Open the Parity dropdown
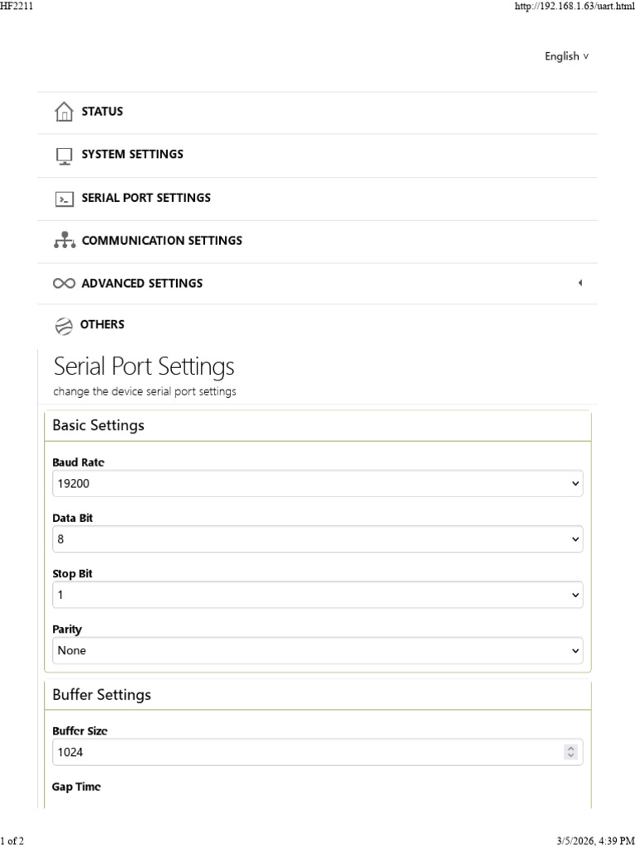 coord(317,650)
